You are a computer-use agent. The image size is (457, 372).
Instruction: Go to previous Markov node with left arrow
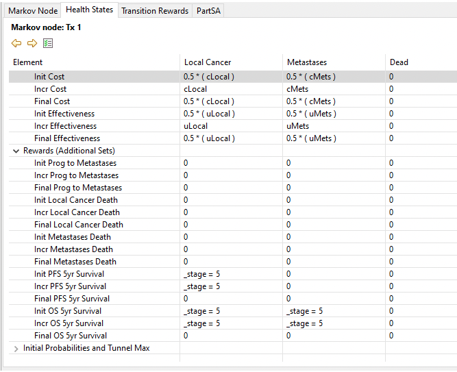coord(16,43)
